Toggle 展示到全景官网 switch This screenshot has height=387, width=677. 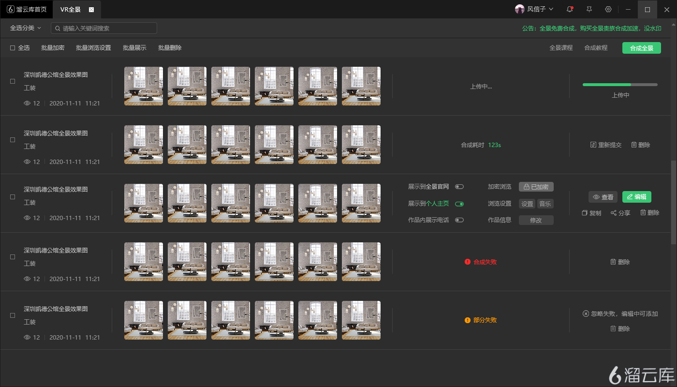click(459, 187)
